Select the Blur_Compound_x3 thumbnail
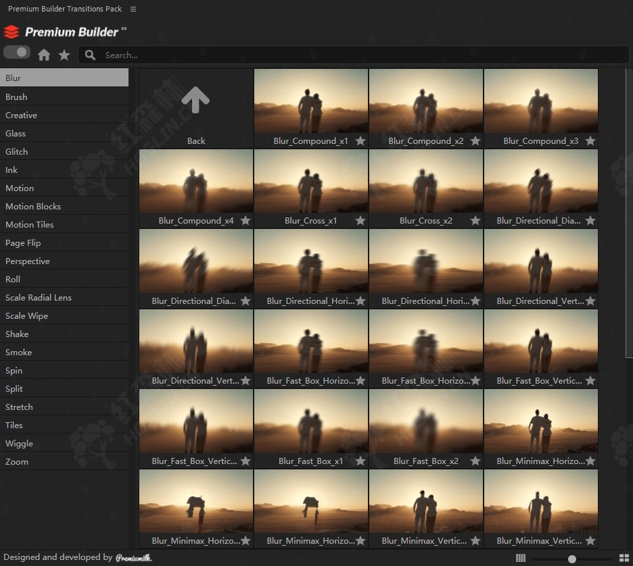This screenshot has width=633, height=566. point(540,101)
